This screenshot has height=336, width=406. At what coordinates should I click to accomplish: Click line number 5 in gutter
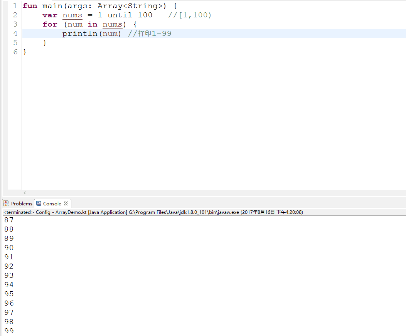(15, 43)
